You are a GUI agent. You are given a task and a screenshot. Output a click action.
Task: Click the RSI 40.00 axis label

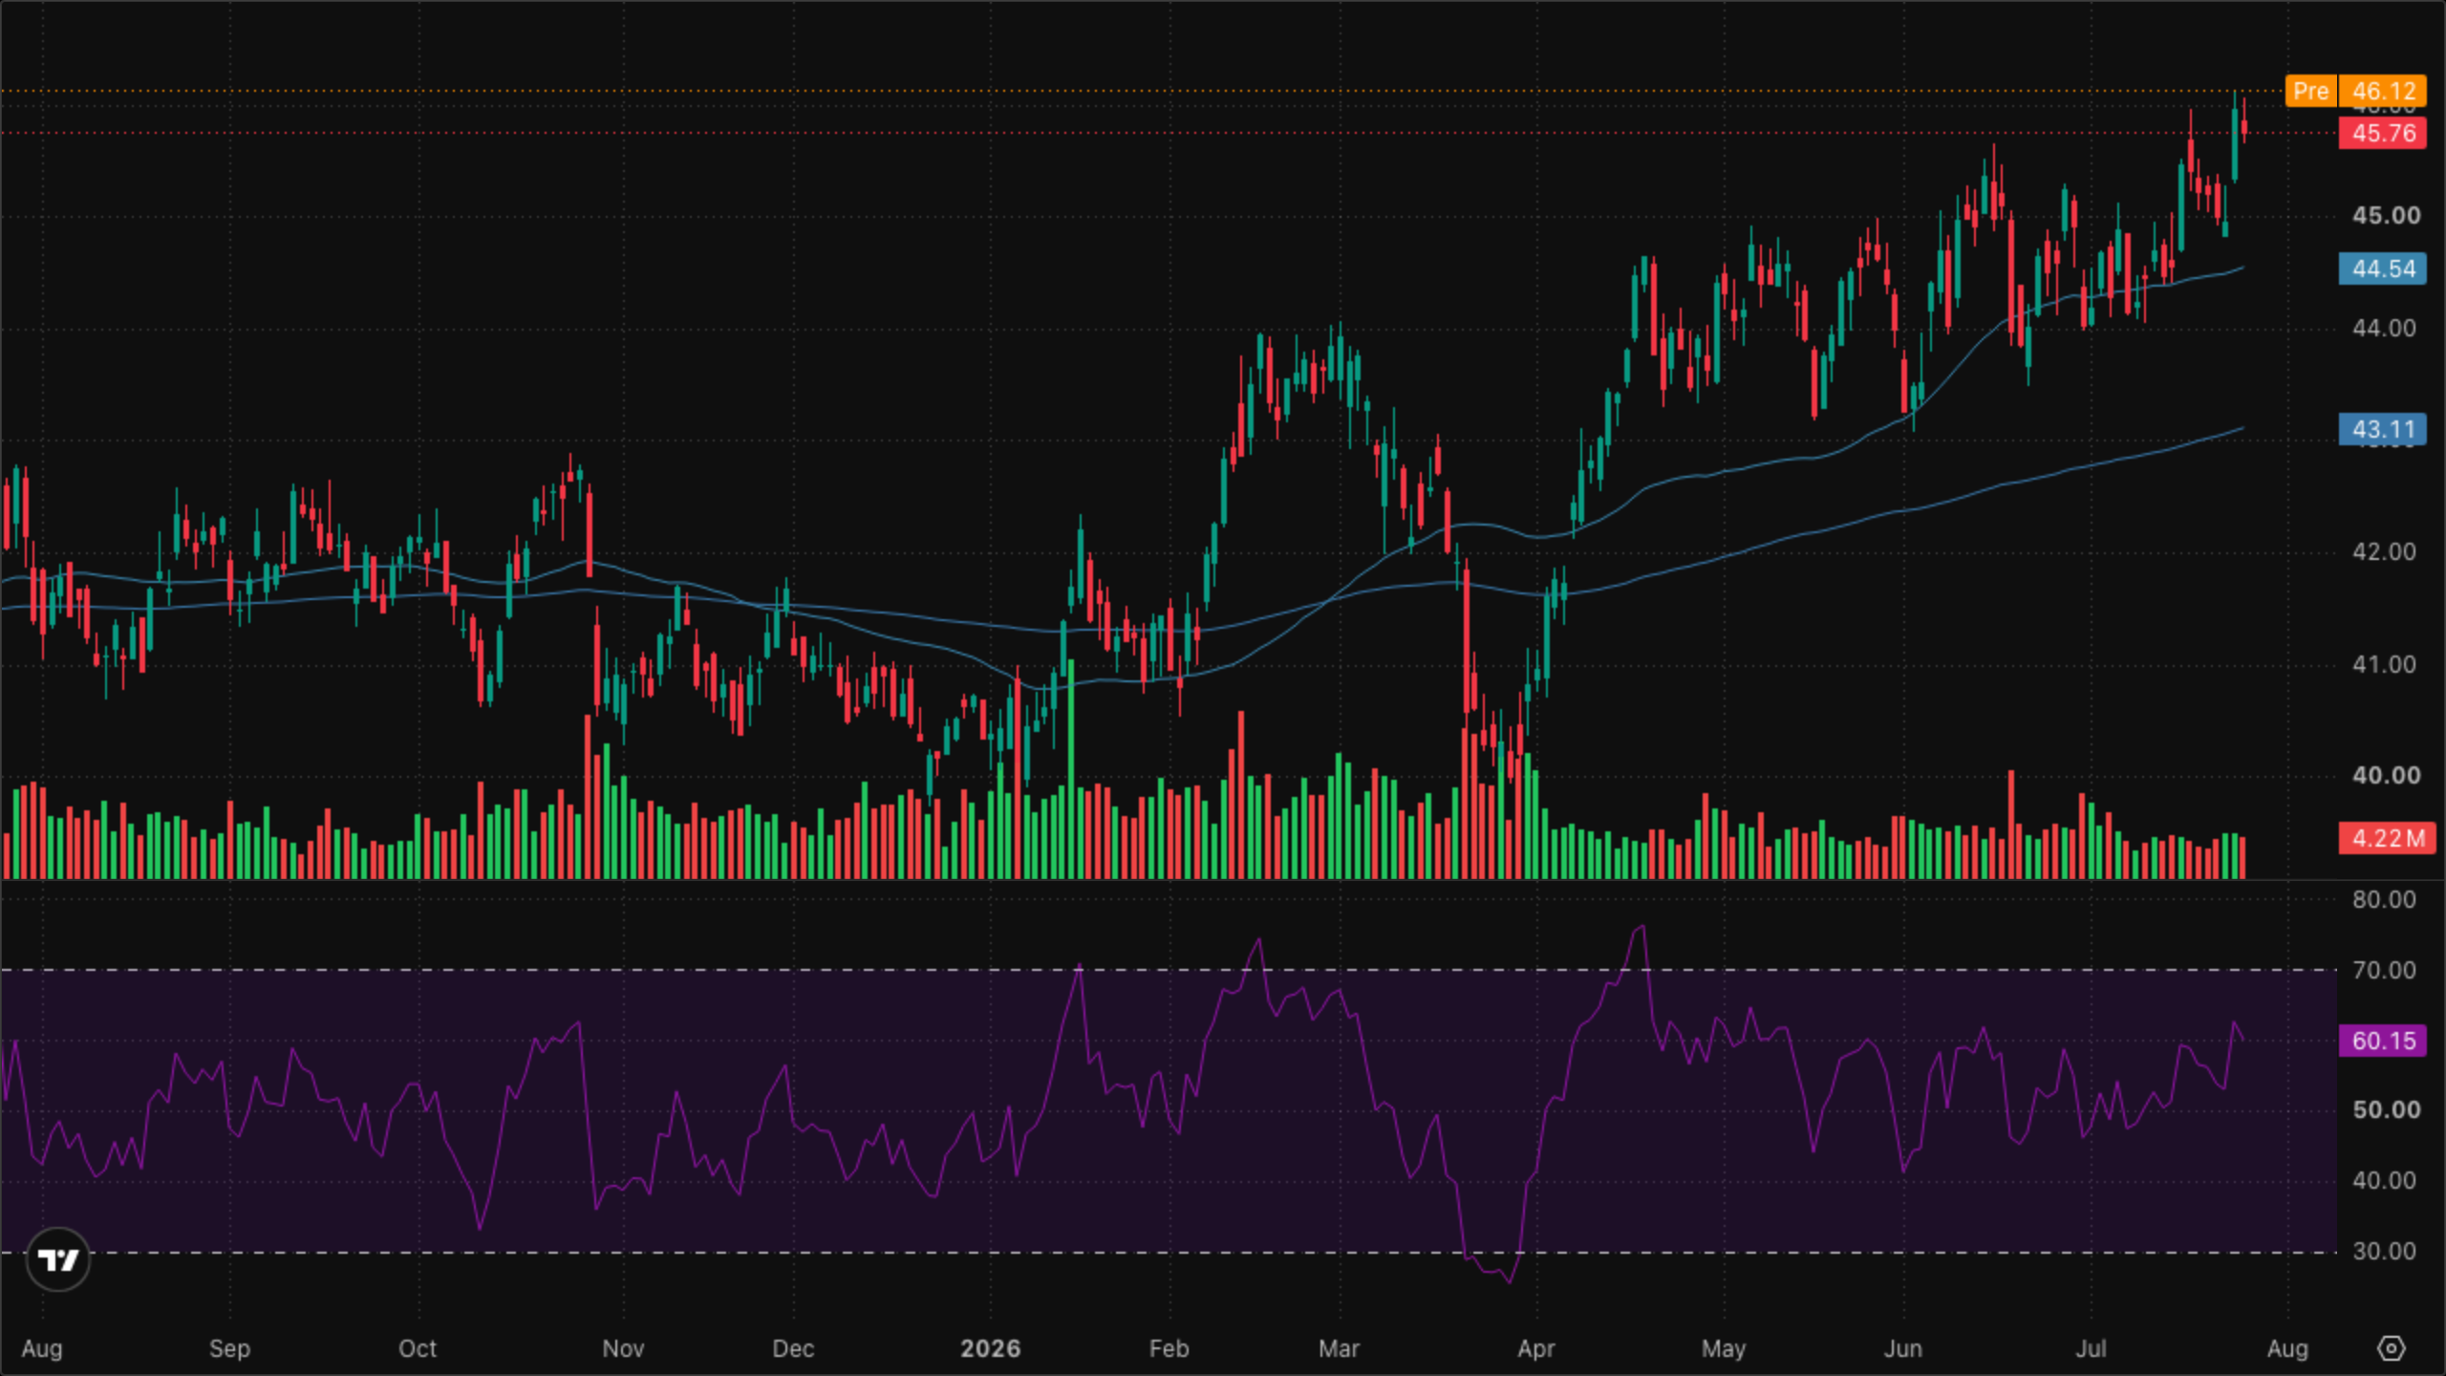[2384, 1181]
